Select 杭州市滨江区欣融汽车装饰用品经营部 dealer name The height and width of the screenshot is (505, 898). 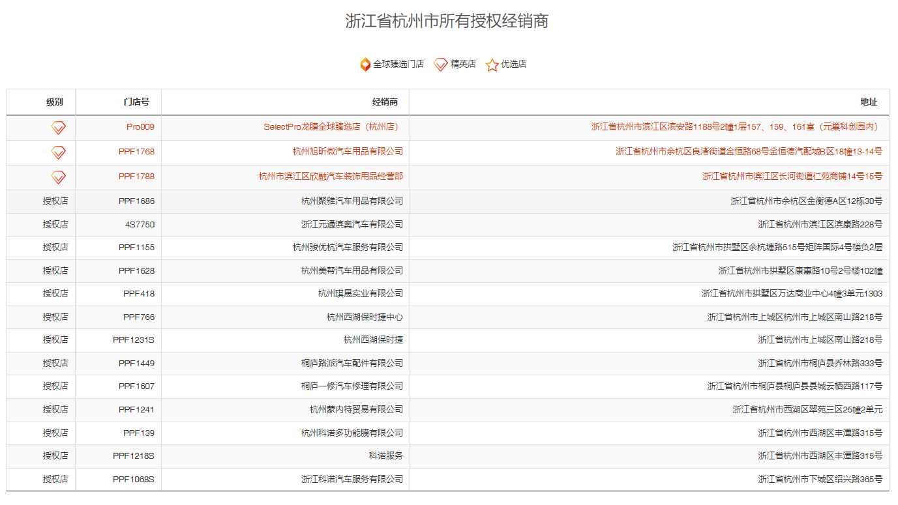point(331,177)
